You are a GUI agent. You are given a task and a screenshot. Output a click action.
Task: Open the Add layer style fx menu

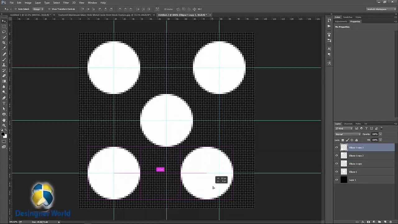pyautogui.click(x=363, y=222)
